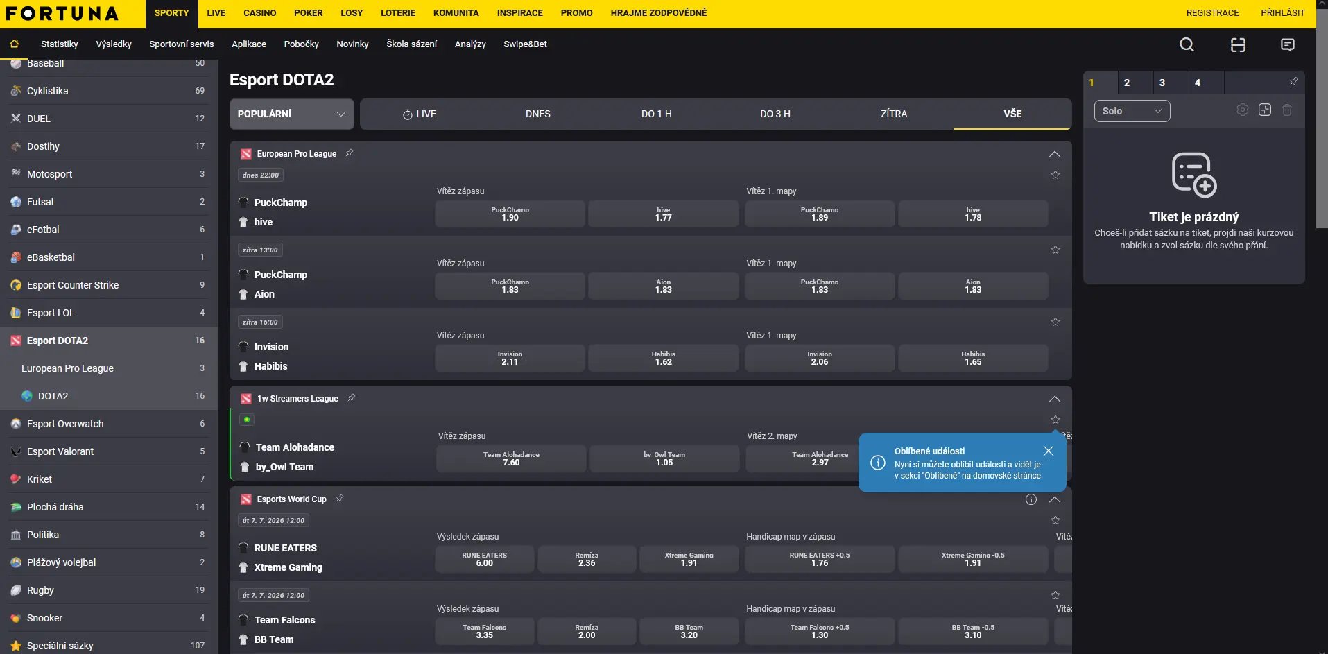
Task: Filter matches by DO 3 H
Action: tap(775, 114)
